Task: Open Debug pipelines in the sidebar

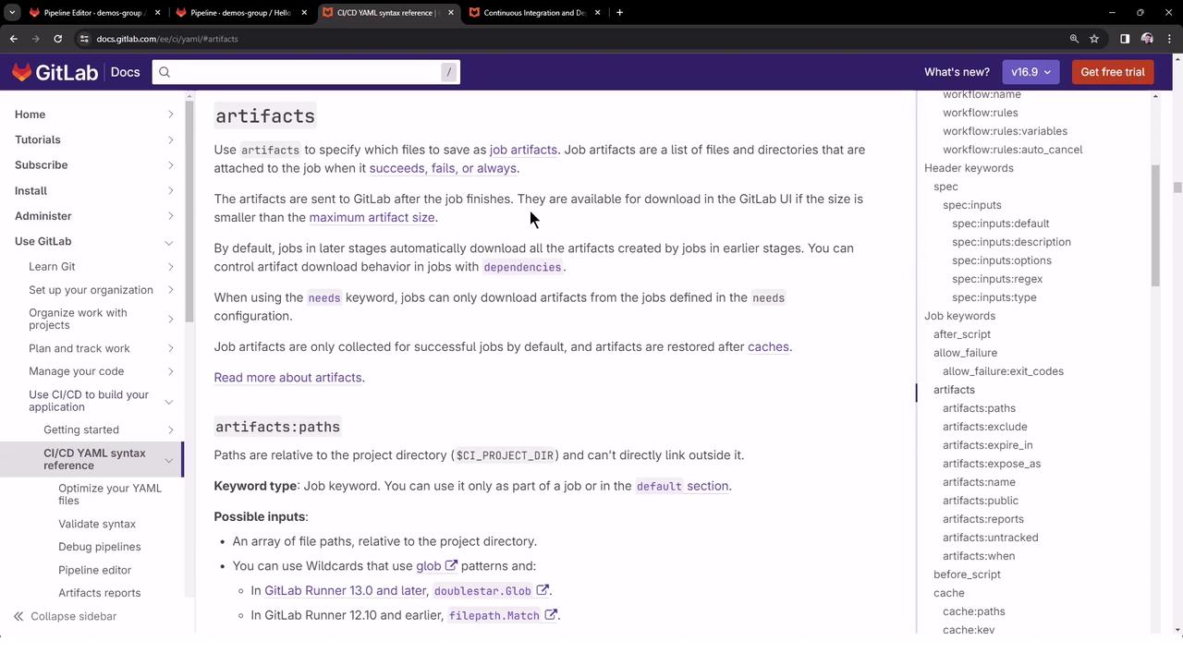Action: point(100,547)
